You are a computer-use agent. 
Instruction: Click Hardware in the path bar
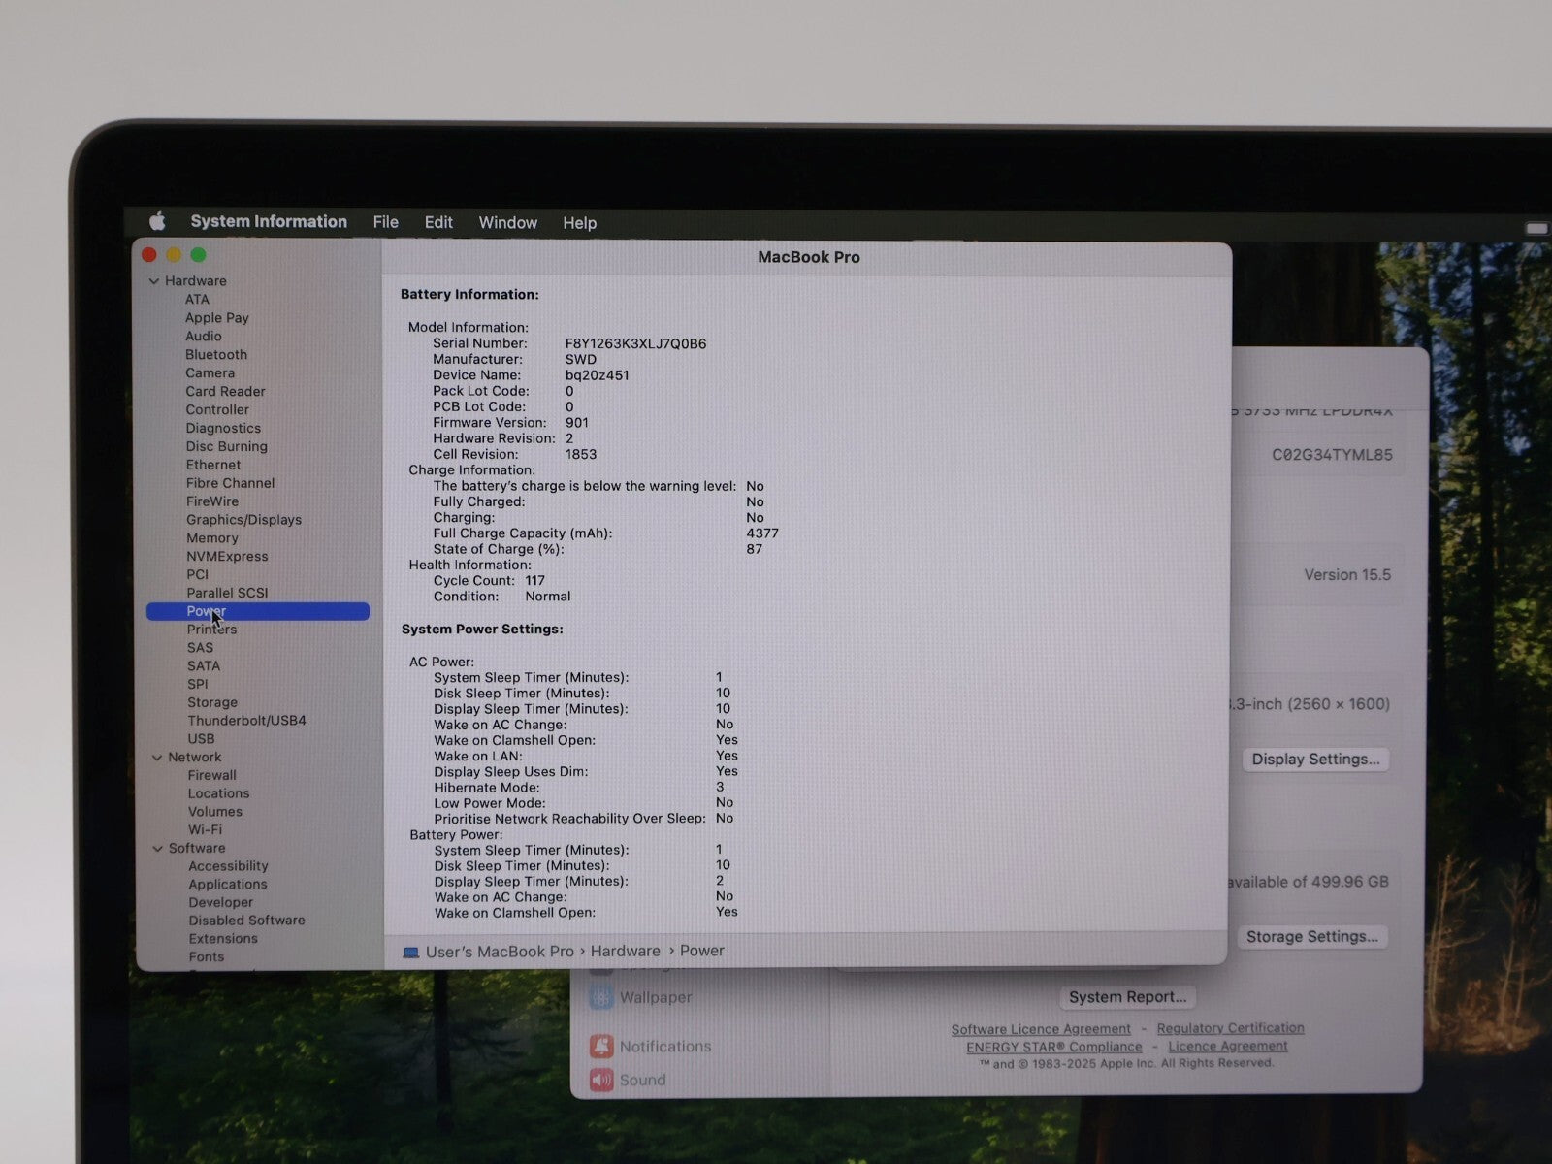point(625,952)
